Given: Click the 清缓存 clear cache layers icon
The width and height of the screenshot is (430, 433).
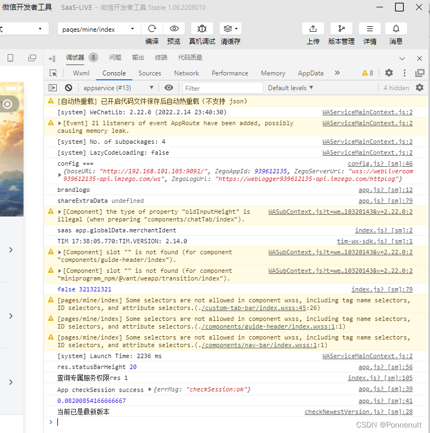Looking at the screenshot, I should 227,28.
